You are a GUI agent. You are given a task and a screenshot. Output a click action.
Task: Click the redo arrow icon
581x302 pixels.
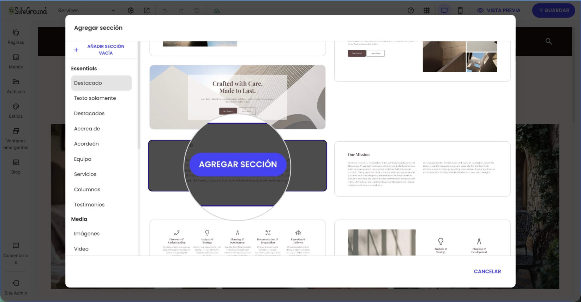point(181,11)
